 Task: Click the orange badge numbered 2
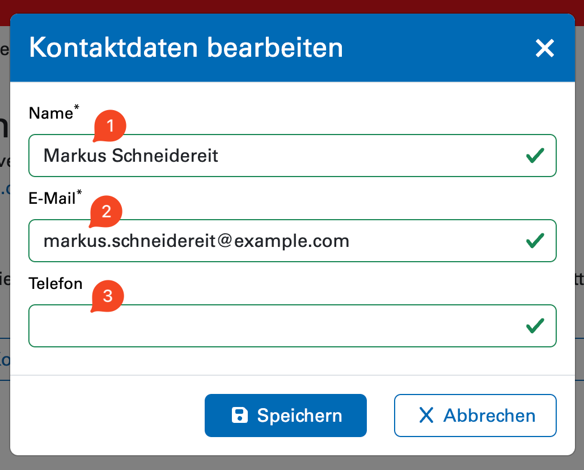coord(106,212)
